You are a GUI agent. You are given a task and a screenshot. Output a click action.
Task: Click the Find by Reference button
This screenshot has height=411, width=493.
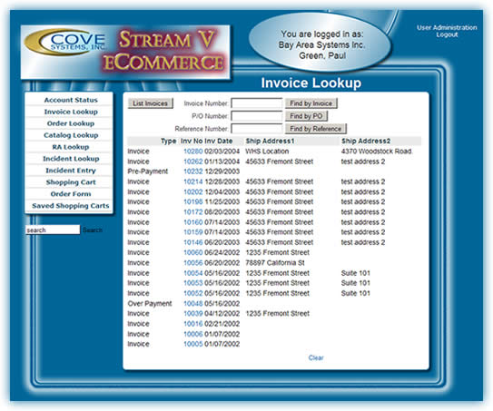click(x=316, y=129)
